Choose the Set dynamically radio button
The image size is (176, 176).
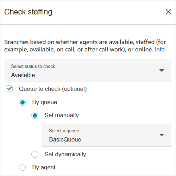pos(35,154)
